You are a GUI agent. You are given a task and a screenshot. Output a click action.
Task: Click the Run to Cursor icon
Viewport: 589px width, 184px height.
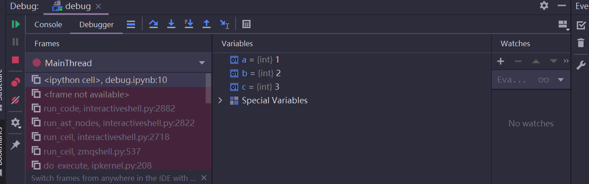point(224,24)
